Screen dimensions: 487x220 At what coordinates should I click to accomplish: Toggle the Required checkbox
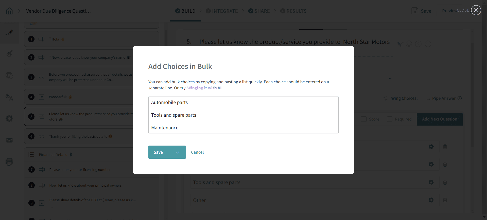click(390, 119)
